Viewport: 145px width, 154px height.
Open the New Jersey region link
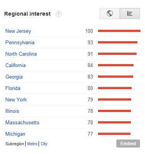(18, 31)
